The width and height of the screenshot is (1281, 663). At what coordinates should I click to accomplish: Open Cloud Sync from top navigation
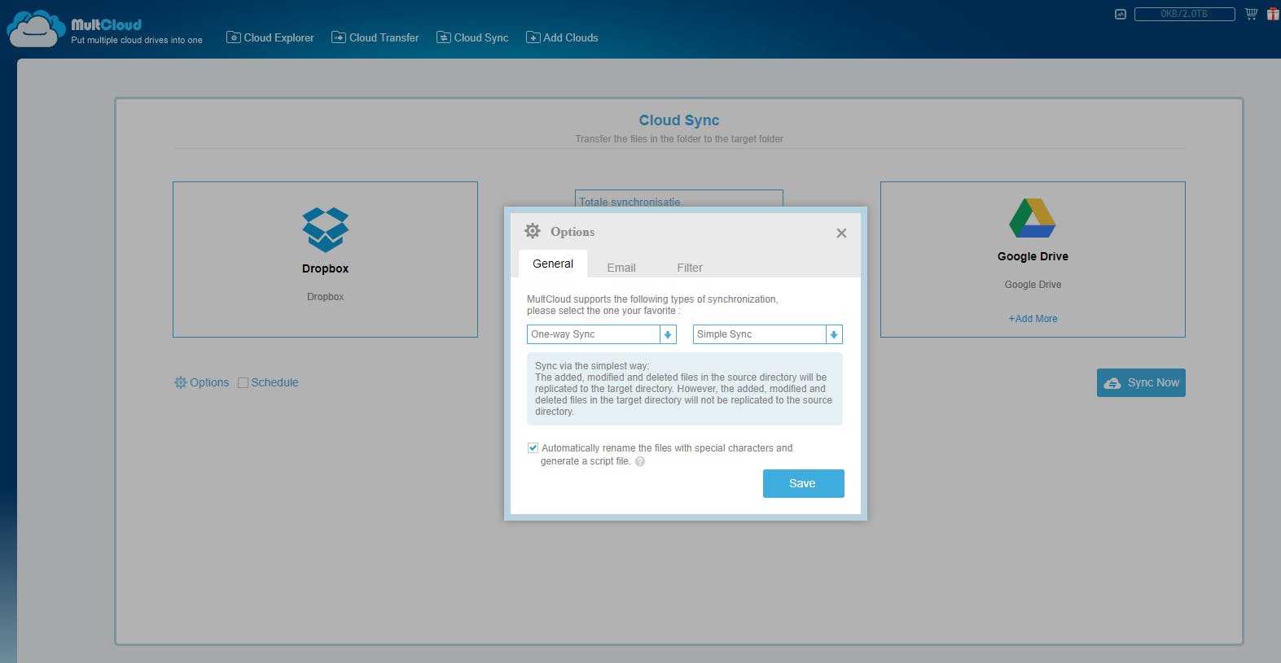(x=472, y=37)
